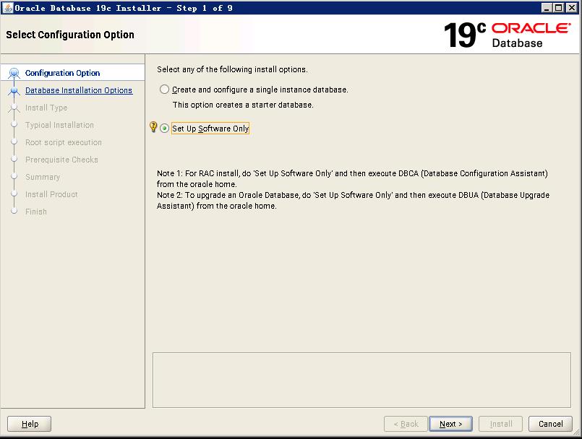Click the 'Finish' step text
The height and width of the screenshot is (439, 582).
click(36, 212)
